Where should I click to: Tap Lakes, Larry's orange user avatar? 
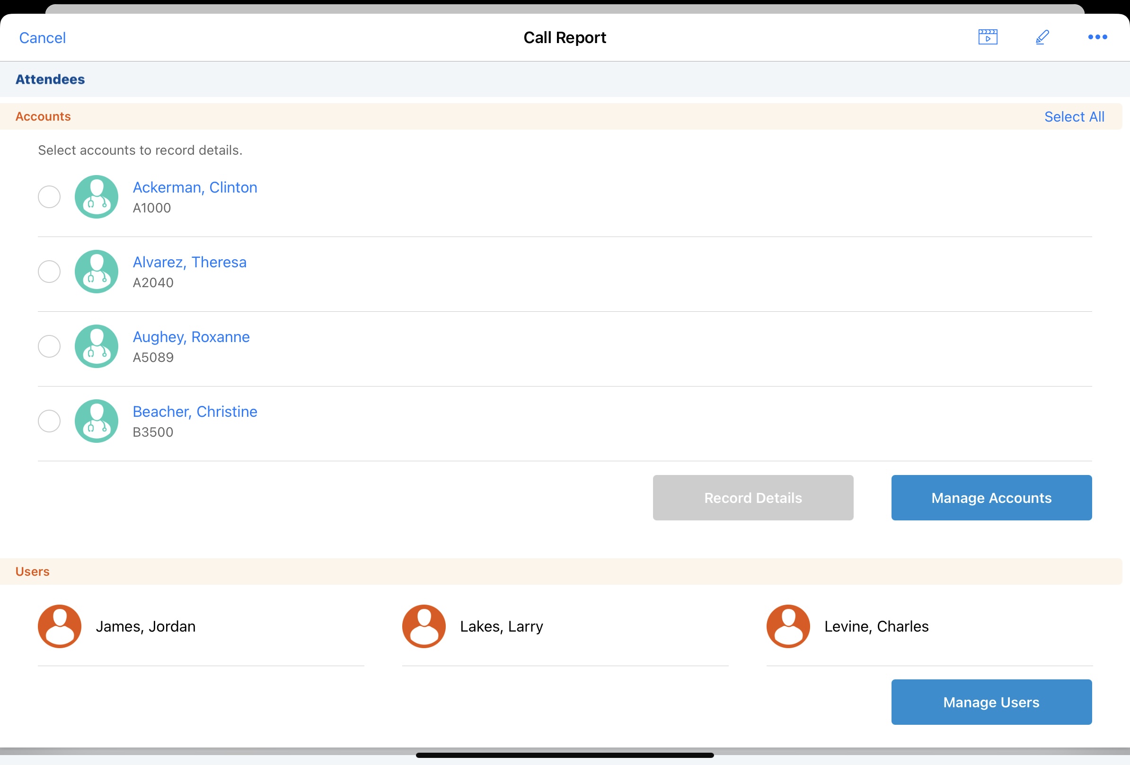[424, 626]
